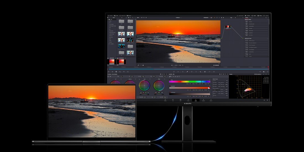Screen dimensions: 304x152
Task: Select the Zoom Blur effect
Action: 256,35
